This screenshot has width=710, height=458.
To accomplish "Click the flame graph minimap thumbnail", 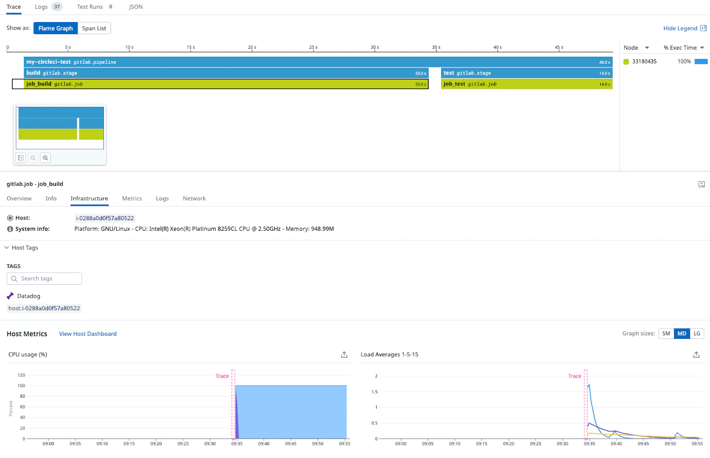I will [x=60, y=128].
